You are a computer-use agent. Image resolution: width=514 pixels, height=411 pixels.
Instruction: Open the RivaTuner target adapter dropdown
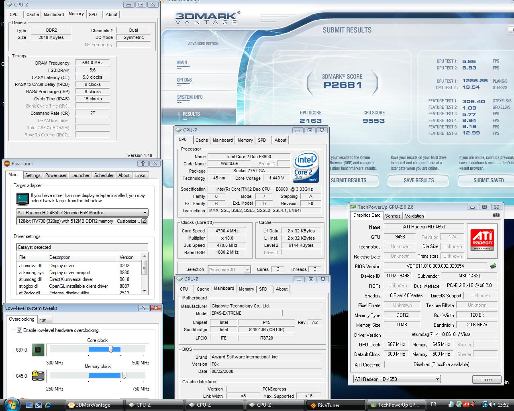point(82,213)
